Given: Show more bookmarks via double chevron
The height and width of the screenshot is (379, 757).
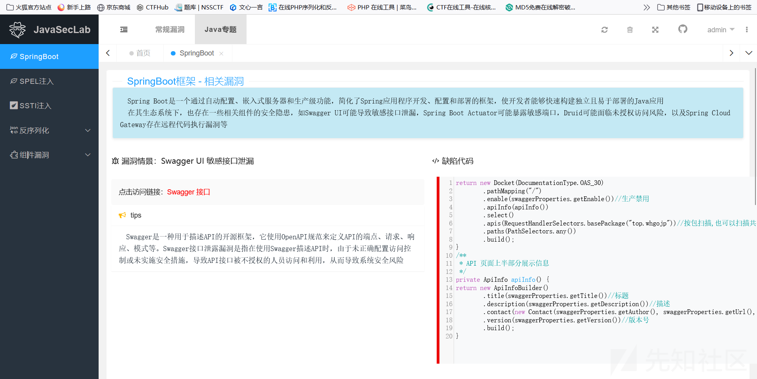Looking at the screenshot, I should pos(647,7).
